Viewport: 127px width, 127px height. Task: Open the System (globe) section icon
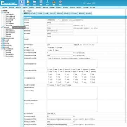point(22,3)
